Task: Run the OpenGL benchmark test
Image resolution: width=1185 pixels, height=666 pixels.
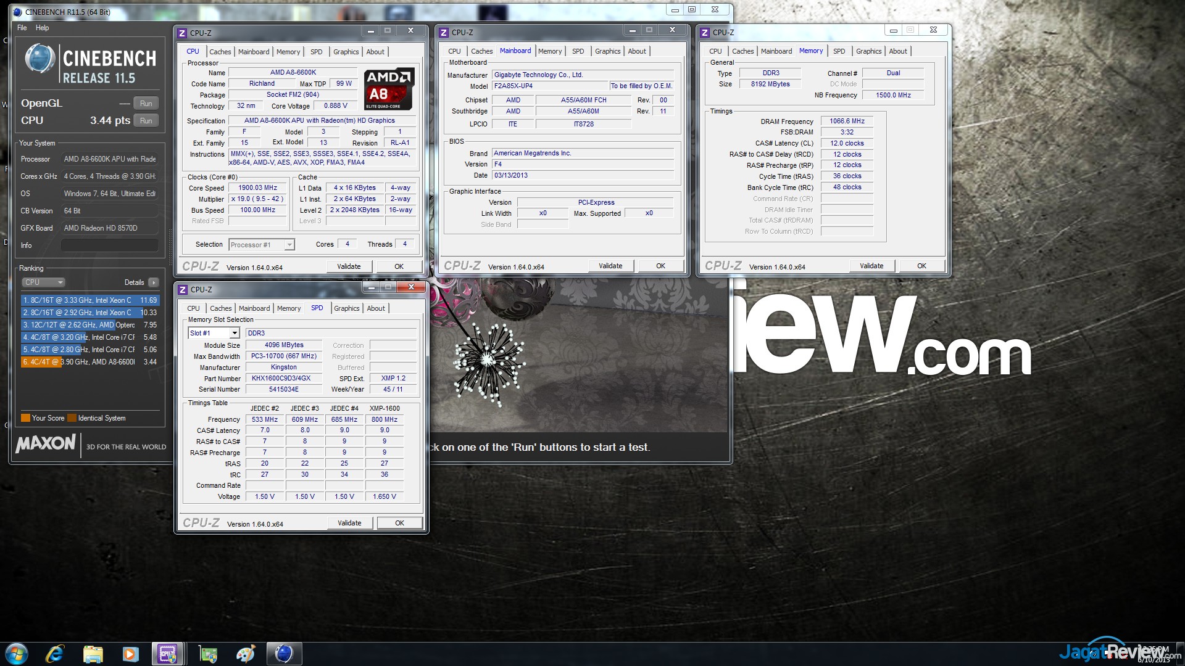Action: tap(146, 104)
